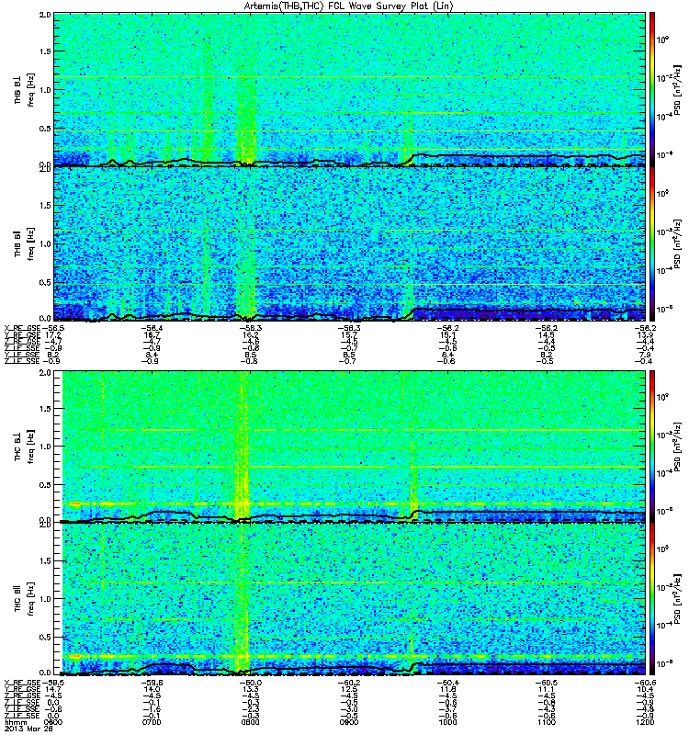The height and width of the screenshot is (735, 689).
Task: Click the '2013 Mar 28' date label
Action: [x=28, y=729]
